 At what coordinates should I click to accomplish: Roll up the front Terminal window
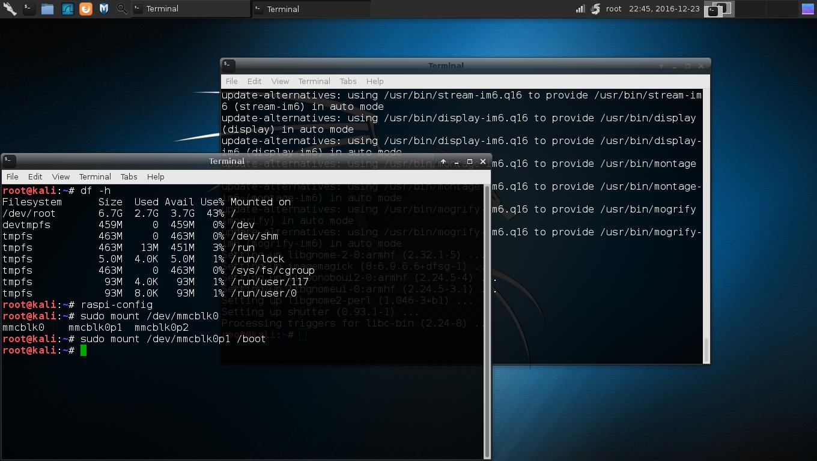click(x=443, y=161)
